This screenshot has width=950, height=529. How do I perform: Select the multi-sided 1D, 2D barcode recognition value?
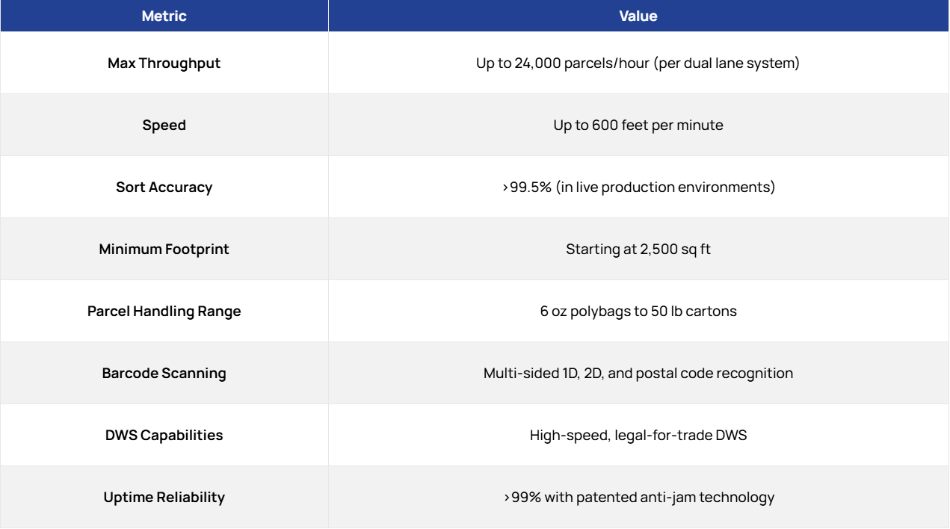pos(638,374)
